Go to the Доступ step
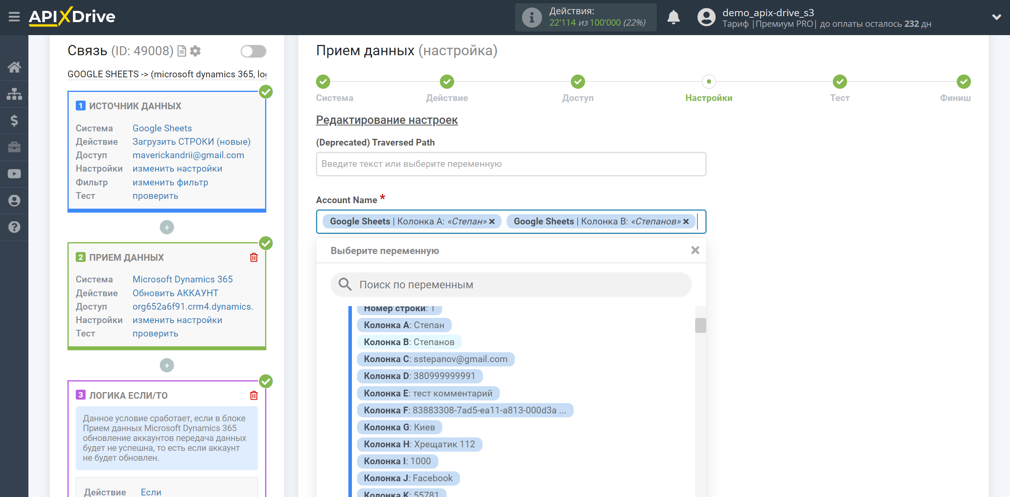1010x497 pixels. pos(578,82)
